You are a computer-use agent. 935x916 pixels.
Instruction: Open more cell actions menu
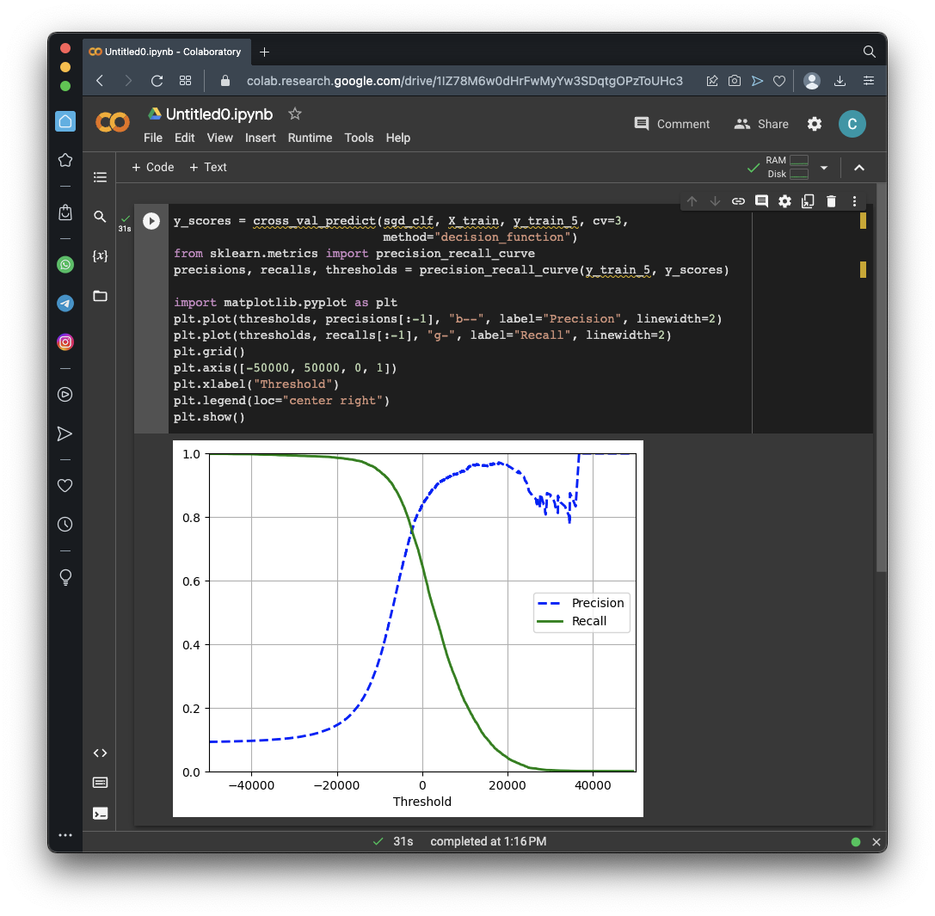click(x=854, y=201)
